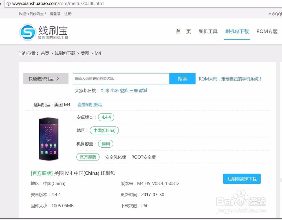Switch to the 安全优化版 version tab
The width and height of the screenshot is (282, 220).
pyautogui.click(x=115, y=157)
